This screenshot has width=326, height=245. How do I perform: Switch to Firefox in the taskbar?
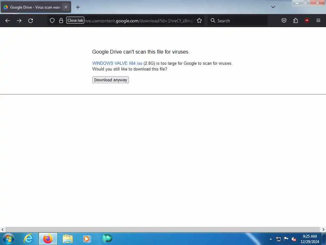pos(48,239)
